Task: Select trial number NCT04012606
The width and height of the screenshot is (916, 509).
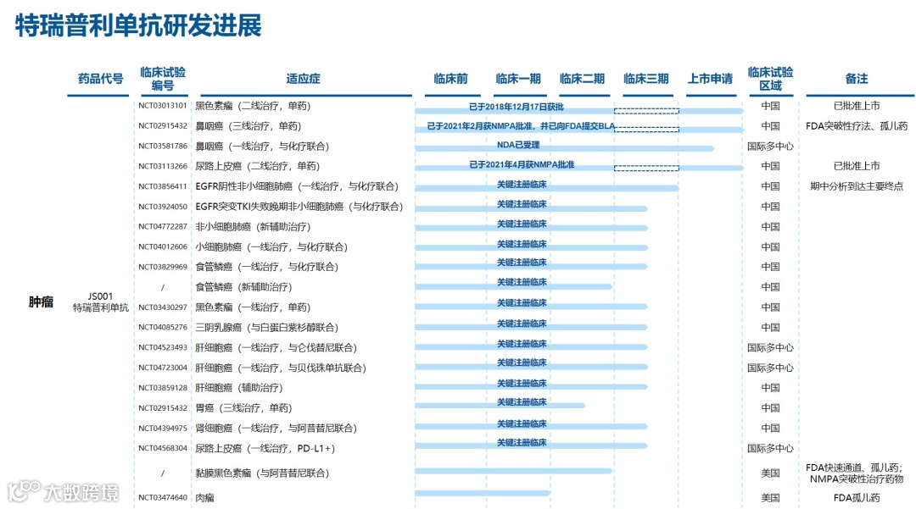Action: (163, 246)
